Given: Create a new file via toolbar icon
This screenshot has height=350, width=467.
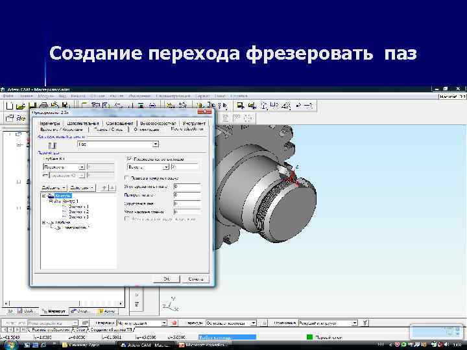Looking at the screenshot, I should pos(10,106).
